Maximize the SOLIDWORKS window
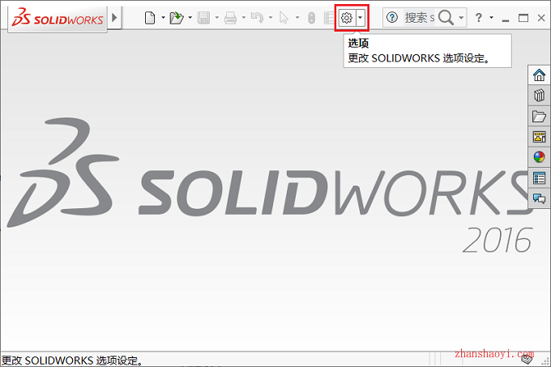The height and width of the screenshot is (367, 551). 523,18
